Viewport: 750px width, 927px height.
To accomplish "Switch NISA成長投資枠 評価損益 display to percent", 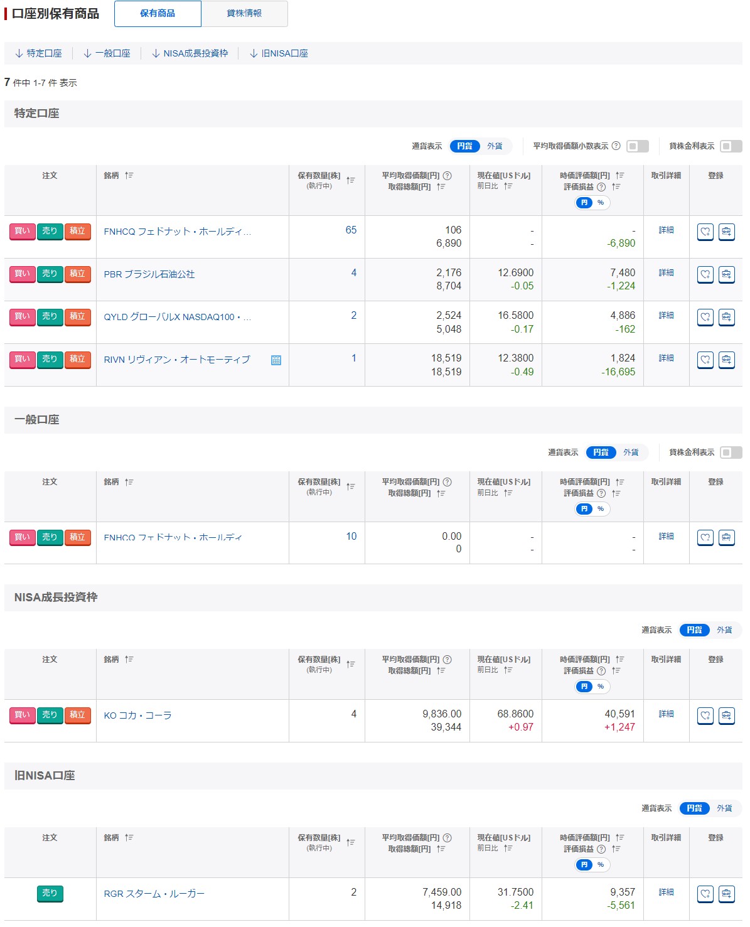I will point(601,687).
